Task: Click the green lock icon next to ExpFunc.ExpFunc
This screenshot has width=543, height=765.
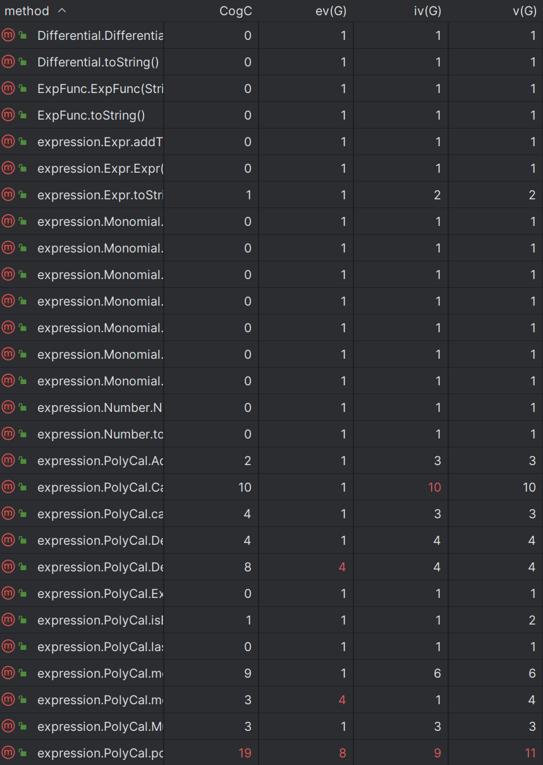Action: (23, 89)
